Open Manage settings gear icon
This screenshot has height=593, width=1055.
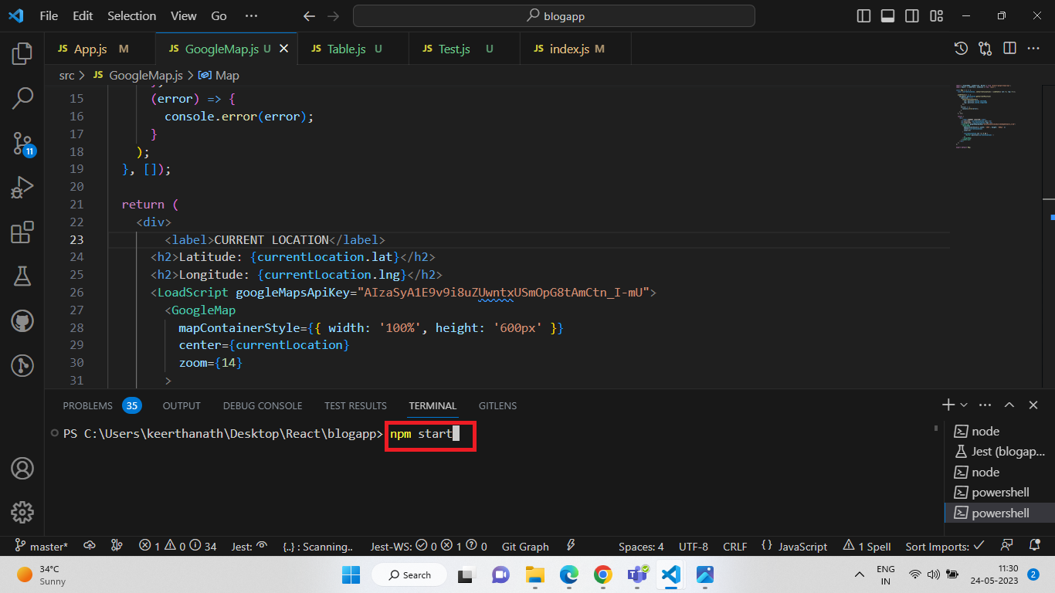[x=22, y=511]
